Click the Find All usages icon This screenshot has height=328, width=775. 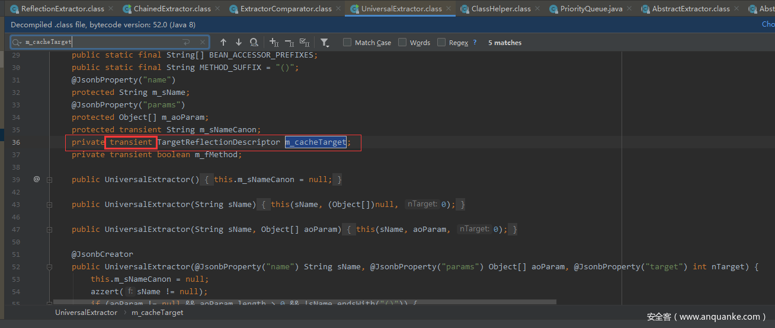pyautogui.click(x=254, y=42)
